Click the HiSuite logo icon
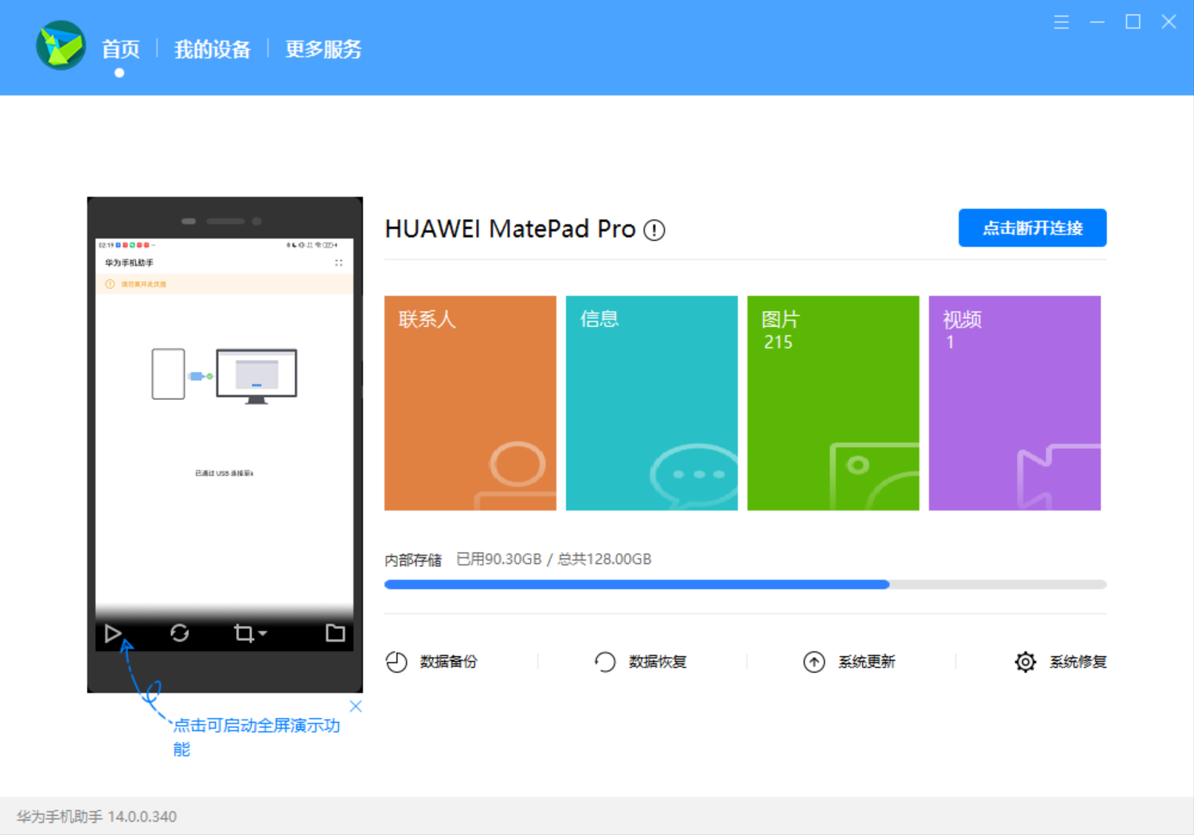The height and width of the screenshot is (835, 1194). [60, 45]
